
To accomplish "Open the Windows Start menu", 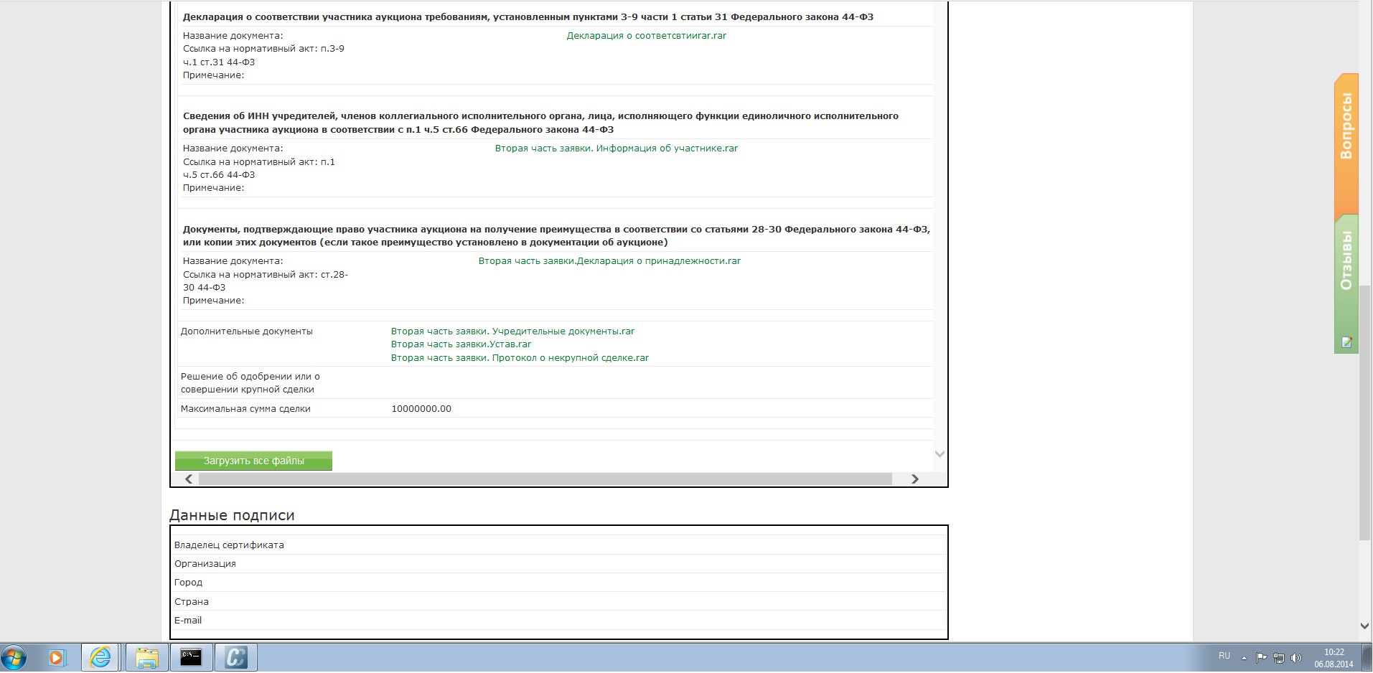I will click(14, 657).
